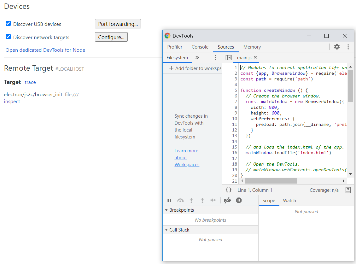Close the main.js file tab
The image size is (356, 264).
255,57
